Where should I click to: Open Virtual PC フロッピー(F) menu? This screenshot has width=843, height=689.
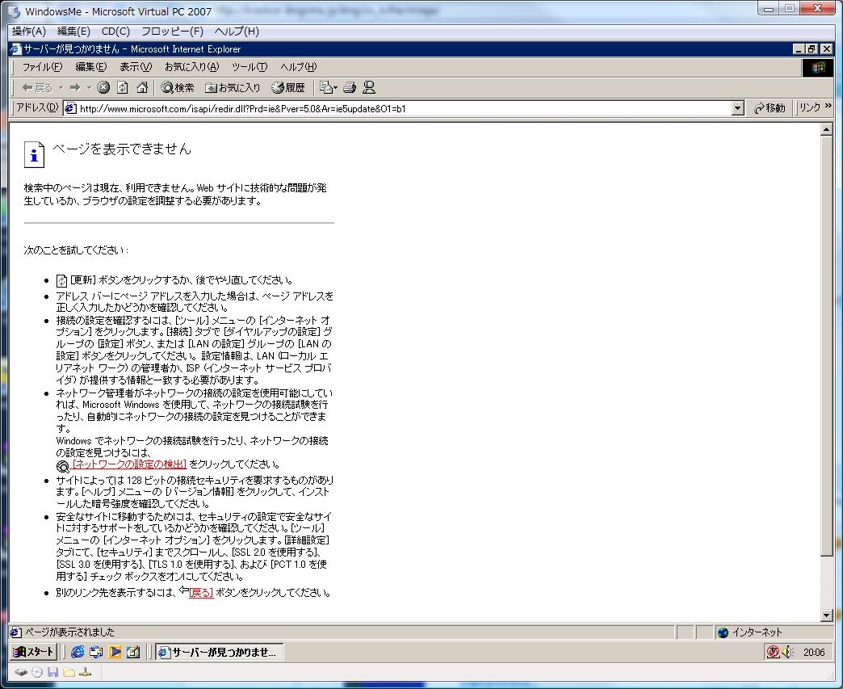pos(172,32)
